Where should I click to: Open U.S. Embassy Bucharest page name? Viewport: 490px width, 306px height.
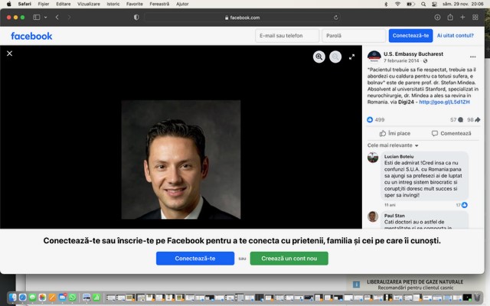coord(413,54)
